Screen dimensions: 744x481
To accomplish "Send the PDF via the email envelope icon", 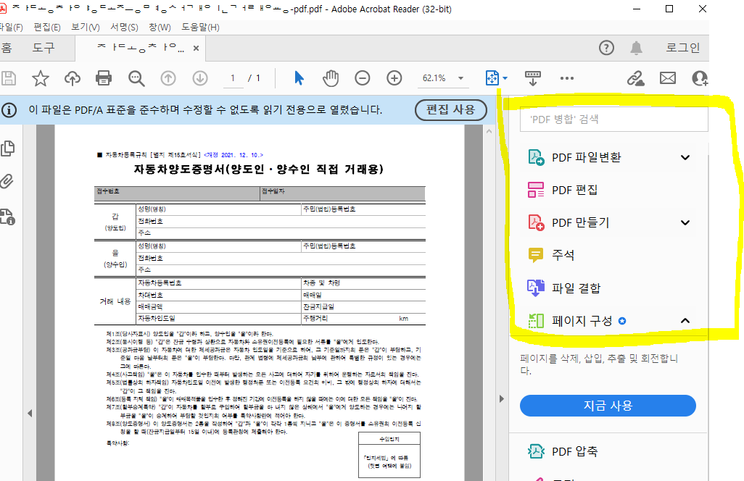I will tap(667, 78).
